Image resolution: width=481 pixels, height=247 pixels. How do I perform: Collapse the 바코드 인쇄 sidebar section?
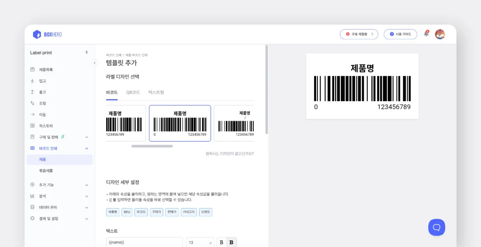[87, 148]
